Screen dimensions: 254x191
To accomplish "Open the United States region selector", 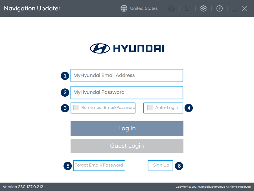I will [x=144, y=8].
